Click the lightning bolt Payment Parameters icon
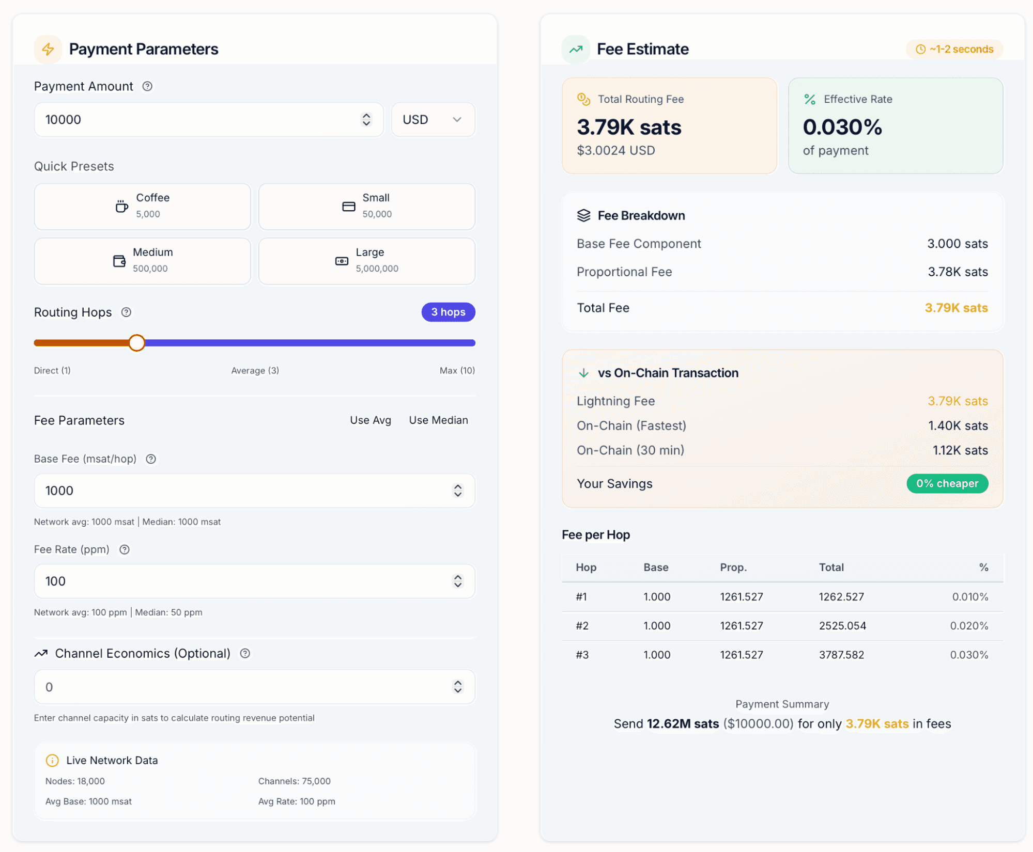Screen dimensions: 1033x852 (x=48, y=49)
